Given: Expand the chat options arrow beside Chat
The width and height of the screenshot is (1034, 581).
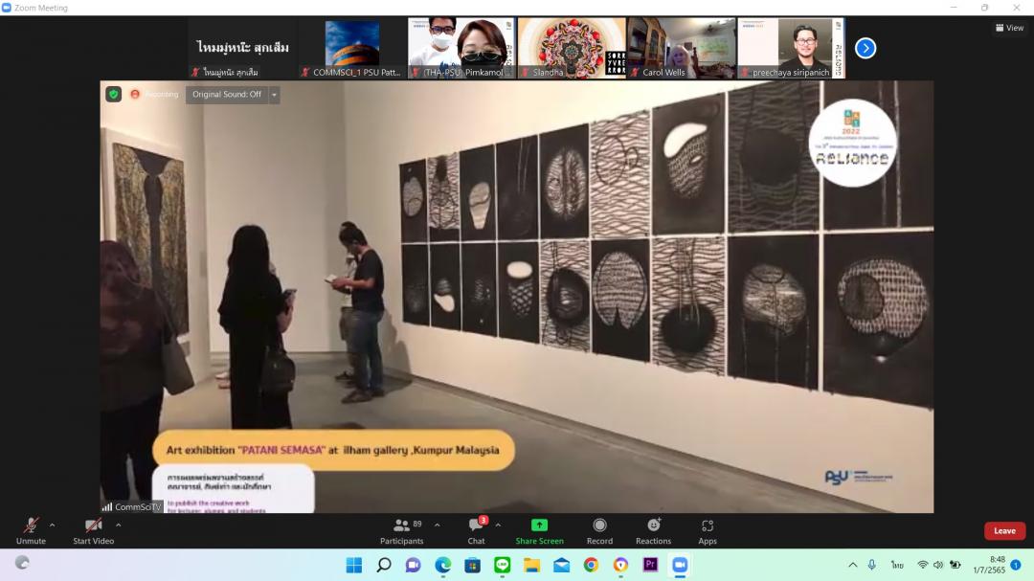Looking at the screenshot, I should coord(498,525).
